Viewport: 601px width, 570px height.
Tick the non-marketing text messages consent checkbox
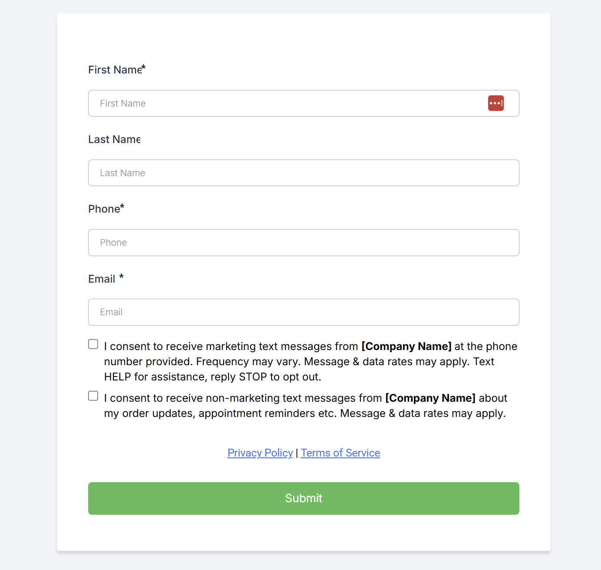[x=93, y=396]
